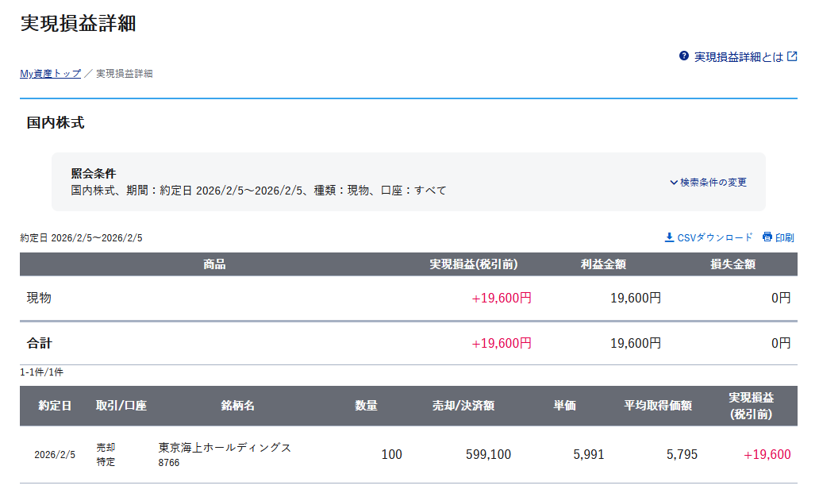Open the 実現損益詳細とは help link text
This screenshot has height=497, width=819.
[x=738, y=57]
